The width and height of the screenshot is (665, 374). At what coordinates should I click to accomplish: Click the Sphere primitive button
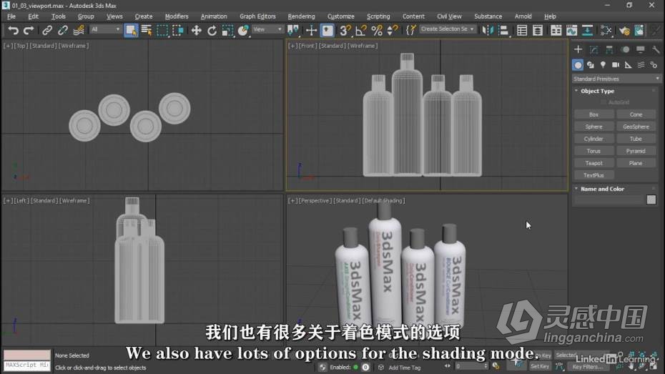click(593, 127)
